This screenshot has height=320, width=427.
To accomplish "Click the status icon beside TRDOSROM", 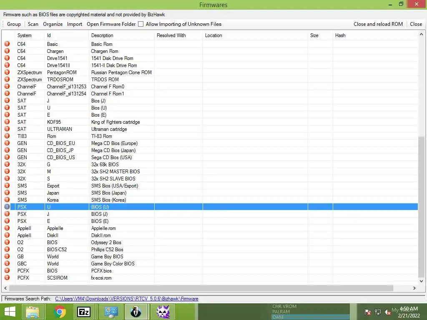I will pos(7,79).
